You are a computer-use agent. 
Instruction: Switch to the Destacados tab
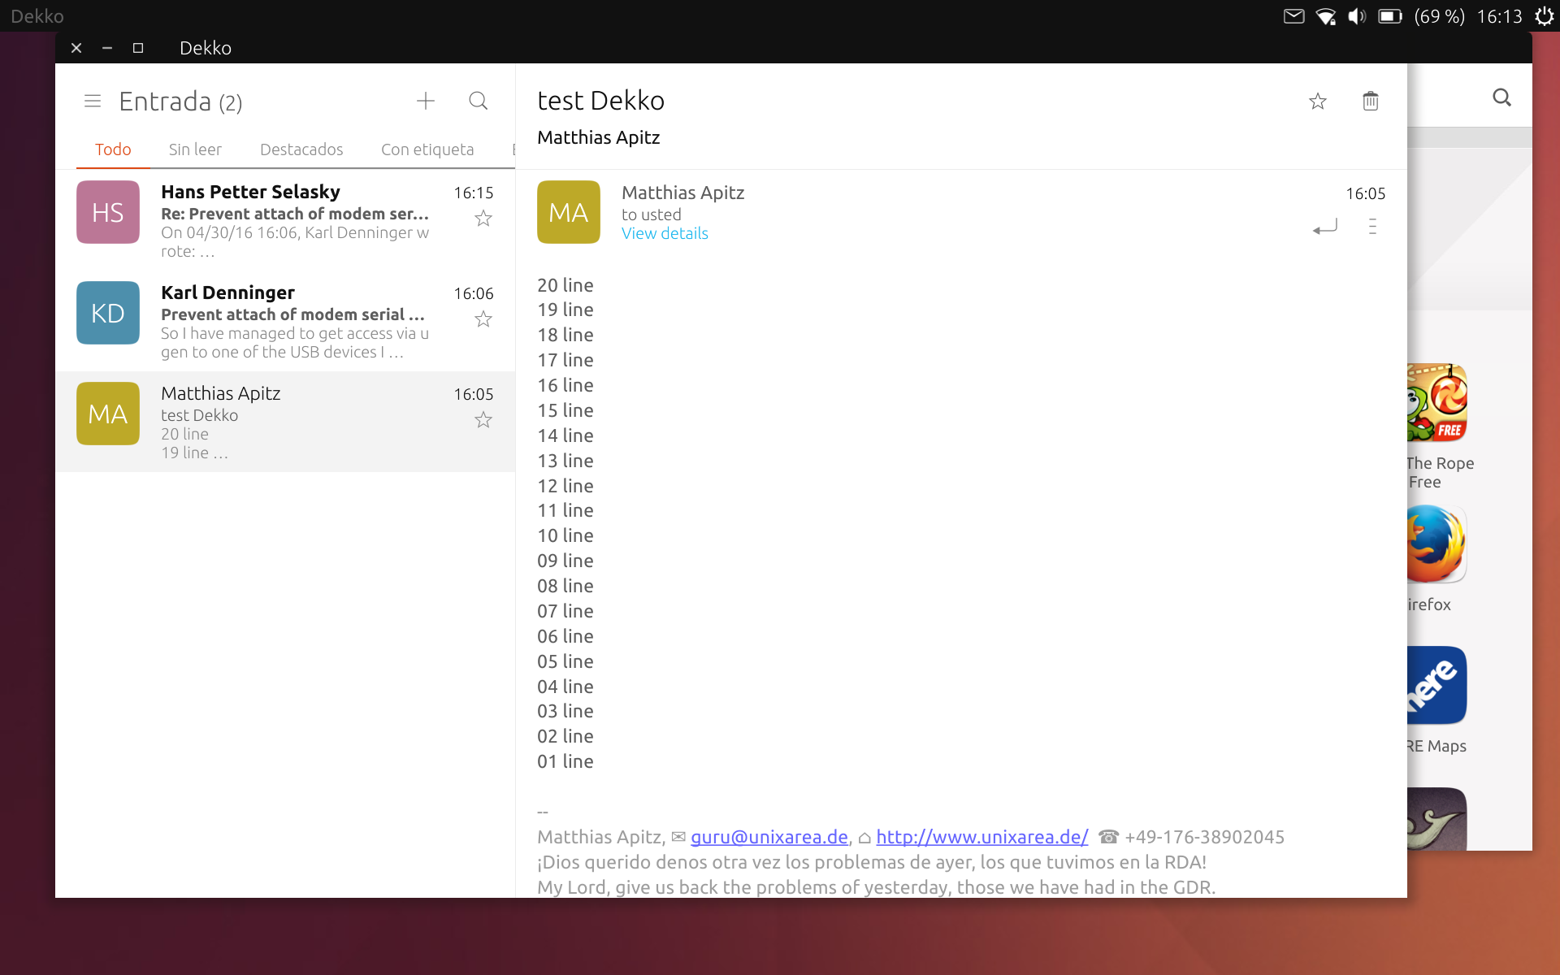coord(301,149)
